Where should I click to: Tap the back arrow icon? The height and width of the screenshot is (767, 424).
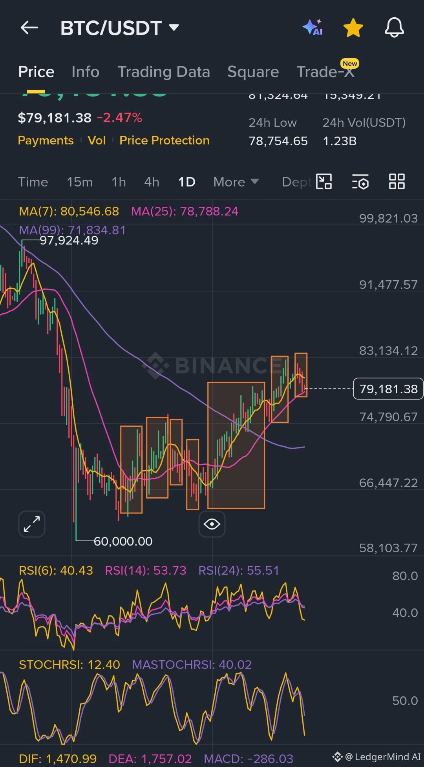click(x=29, y=28)
